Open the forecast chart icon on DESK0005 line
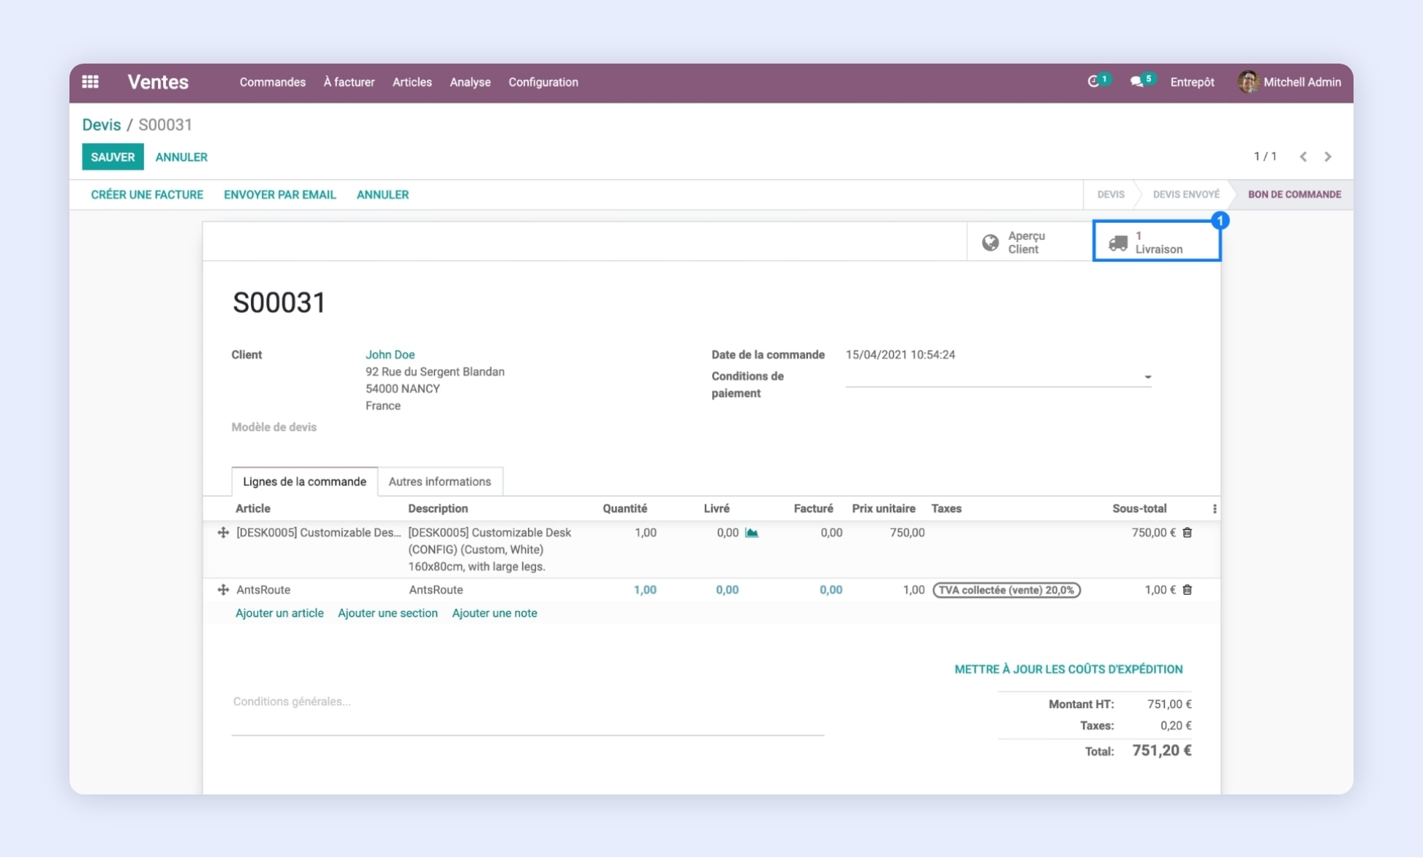This screenshot has width=1423, height=858. pos(752,533)
